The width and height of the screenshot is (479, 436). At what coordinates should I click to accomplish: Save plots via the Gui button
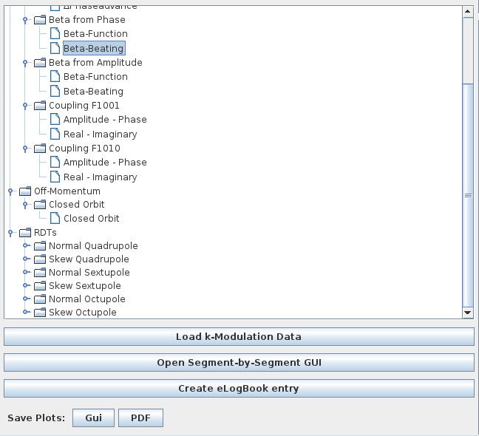tap(93, 418)
